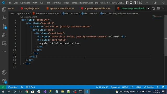Open a Remote Window from status bar
The height and width of the screenshot is (94, 167).
[x=3, y=87]
